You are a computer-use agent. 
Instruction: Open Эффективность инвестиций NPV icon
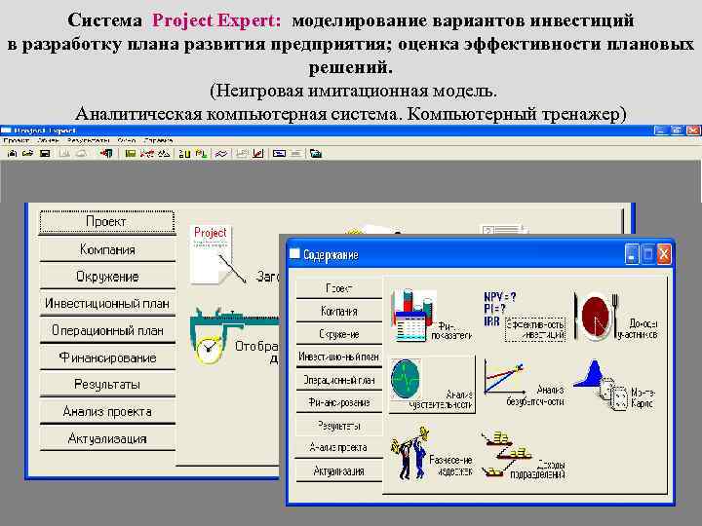point(524,317)
